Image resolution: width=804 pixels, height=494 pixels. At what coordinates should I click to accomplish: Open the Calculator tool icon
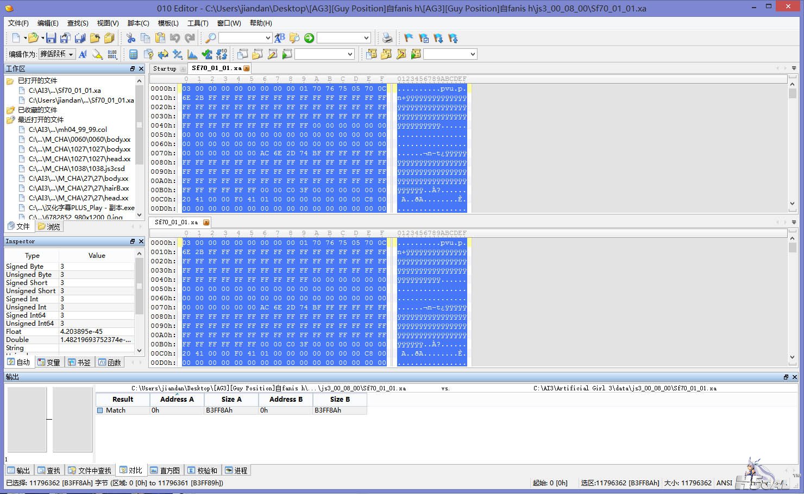133,54
